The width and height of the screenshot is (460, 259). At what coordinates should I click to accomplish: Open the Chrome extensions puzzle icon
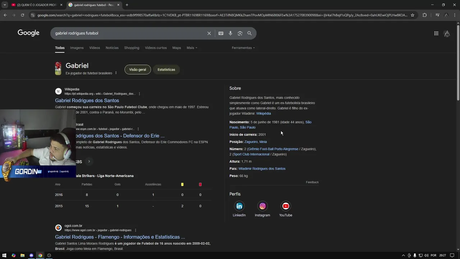click(424, 15)
